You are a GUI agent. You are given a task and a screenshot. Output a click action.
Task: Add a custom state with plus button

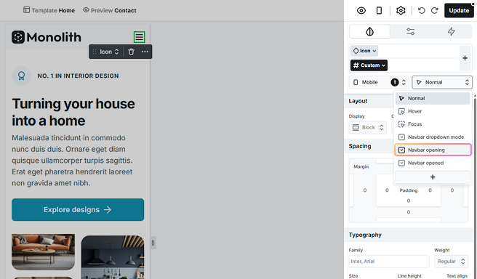tap(432, 177)
